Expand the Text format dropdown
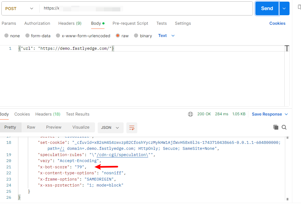The image size is (301, 205). 166,36
